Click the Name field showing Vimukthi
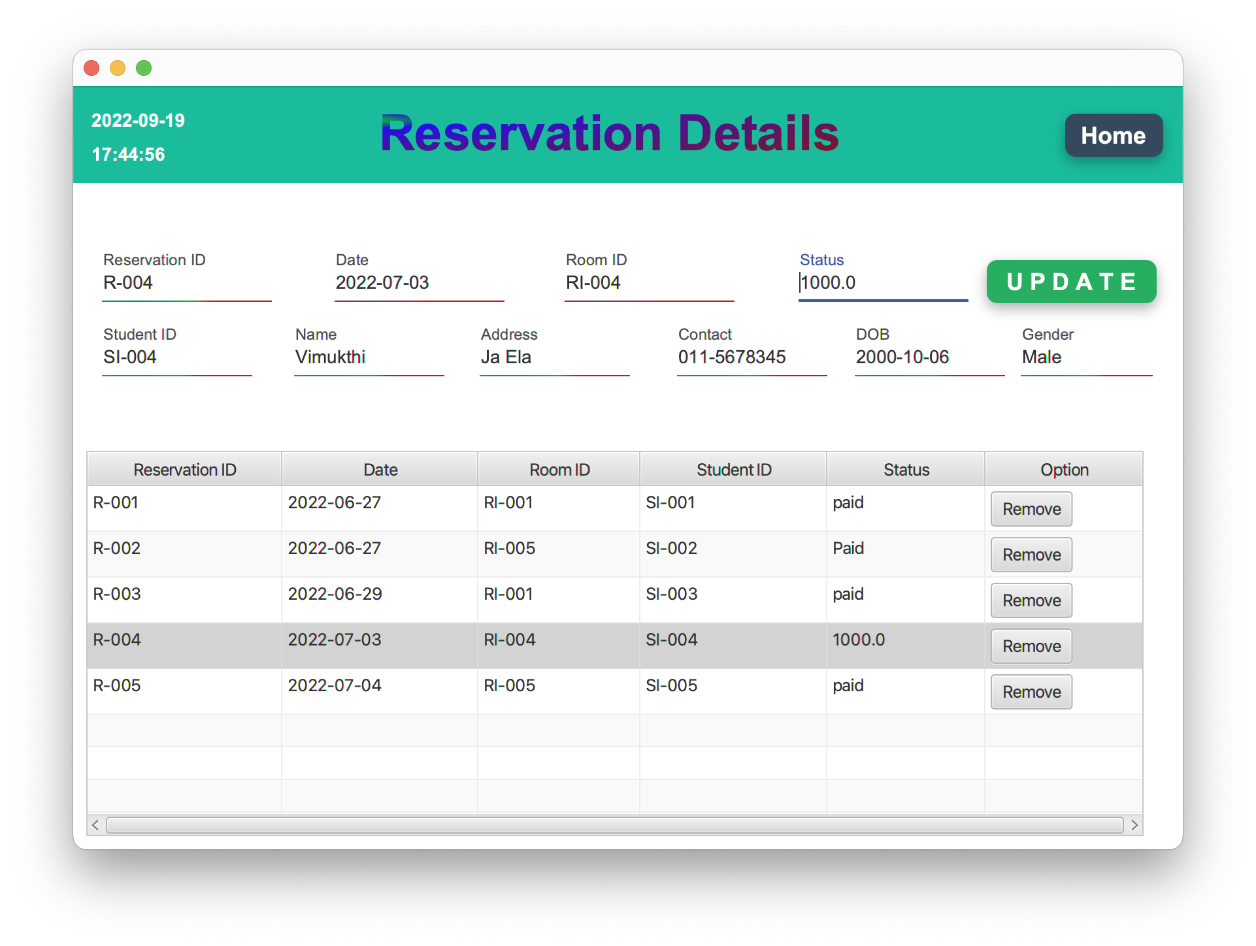The width and height of the screenshot is (1256, 946). pos(369,357)
